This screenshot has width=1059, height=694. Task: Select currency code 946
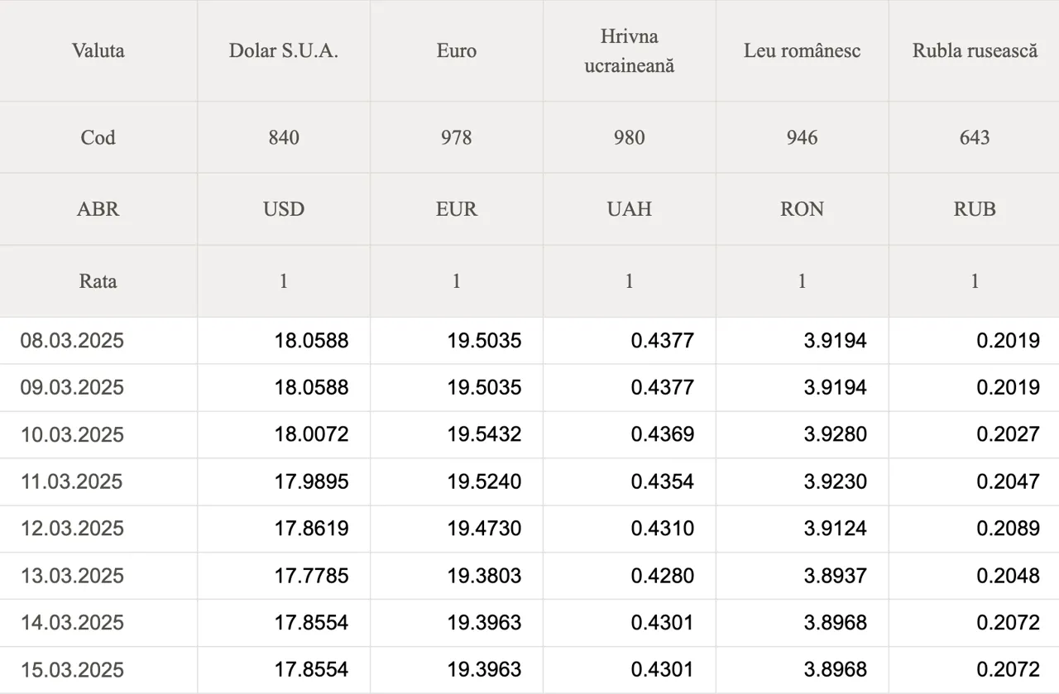coord(803,137)
